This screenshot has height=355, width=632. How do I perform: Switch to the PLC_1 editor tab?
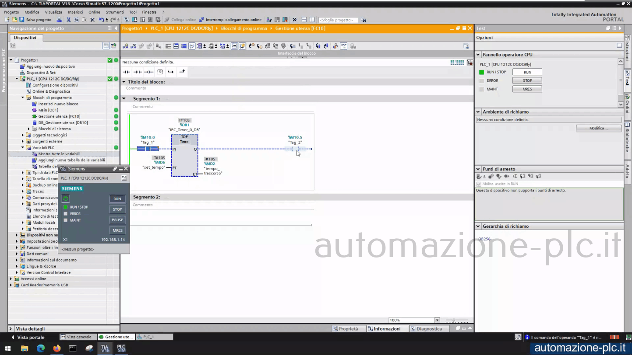[154, 337]
